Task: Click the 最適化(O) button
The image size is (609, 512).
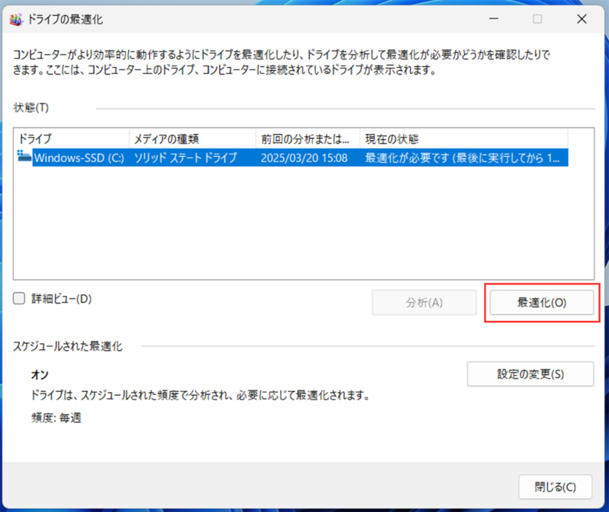Action: (541, 302)
